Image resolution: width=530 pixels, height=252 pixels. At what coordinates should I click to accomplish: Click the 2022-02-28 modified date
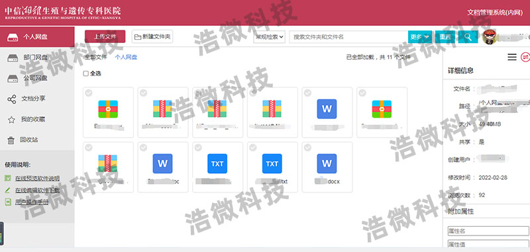493,177
